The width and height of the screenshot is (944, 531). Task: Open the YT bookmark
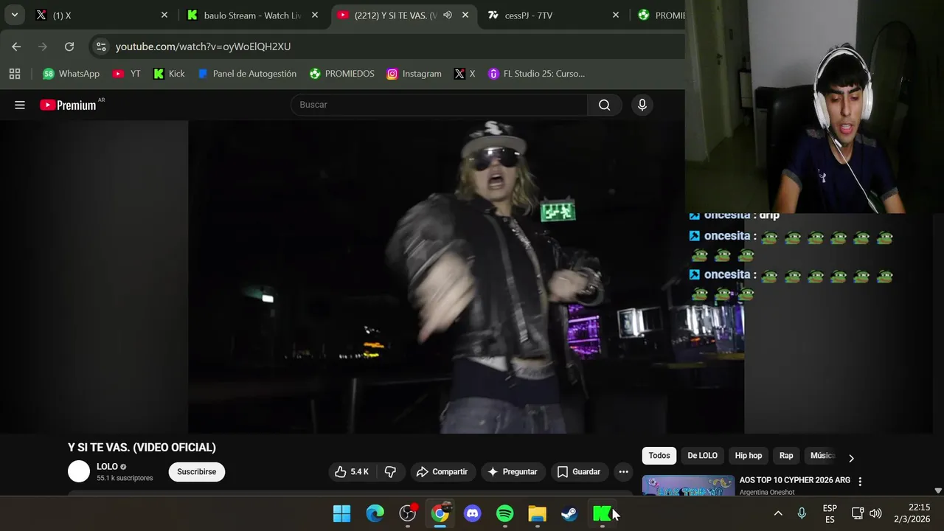pyautogui.click(x=126, y=74)
